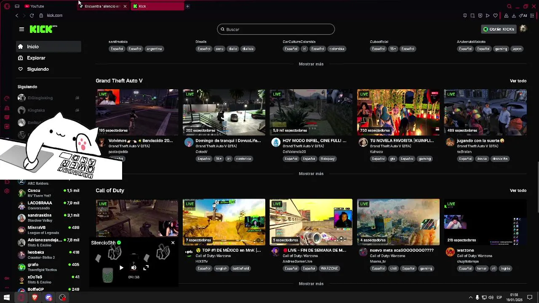Open Opera easy setup sliders icon
The image size is (539, 303).
click(x=532, y=16)
